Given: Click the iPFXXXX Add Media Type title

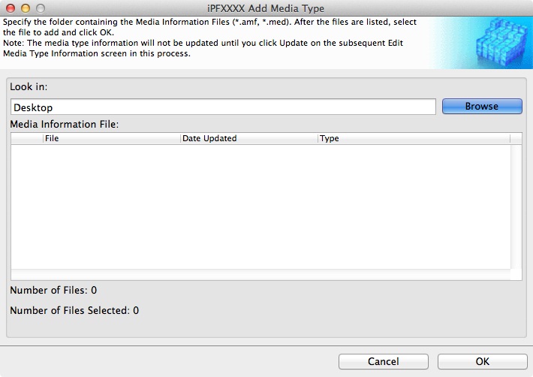Looking at the screenshot, I should click(x=266, y=8).
